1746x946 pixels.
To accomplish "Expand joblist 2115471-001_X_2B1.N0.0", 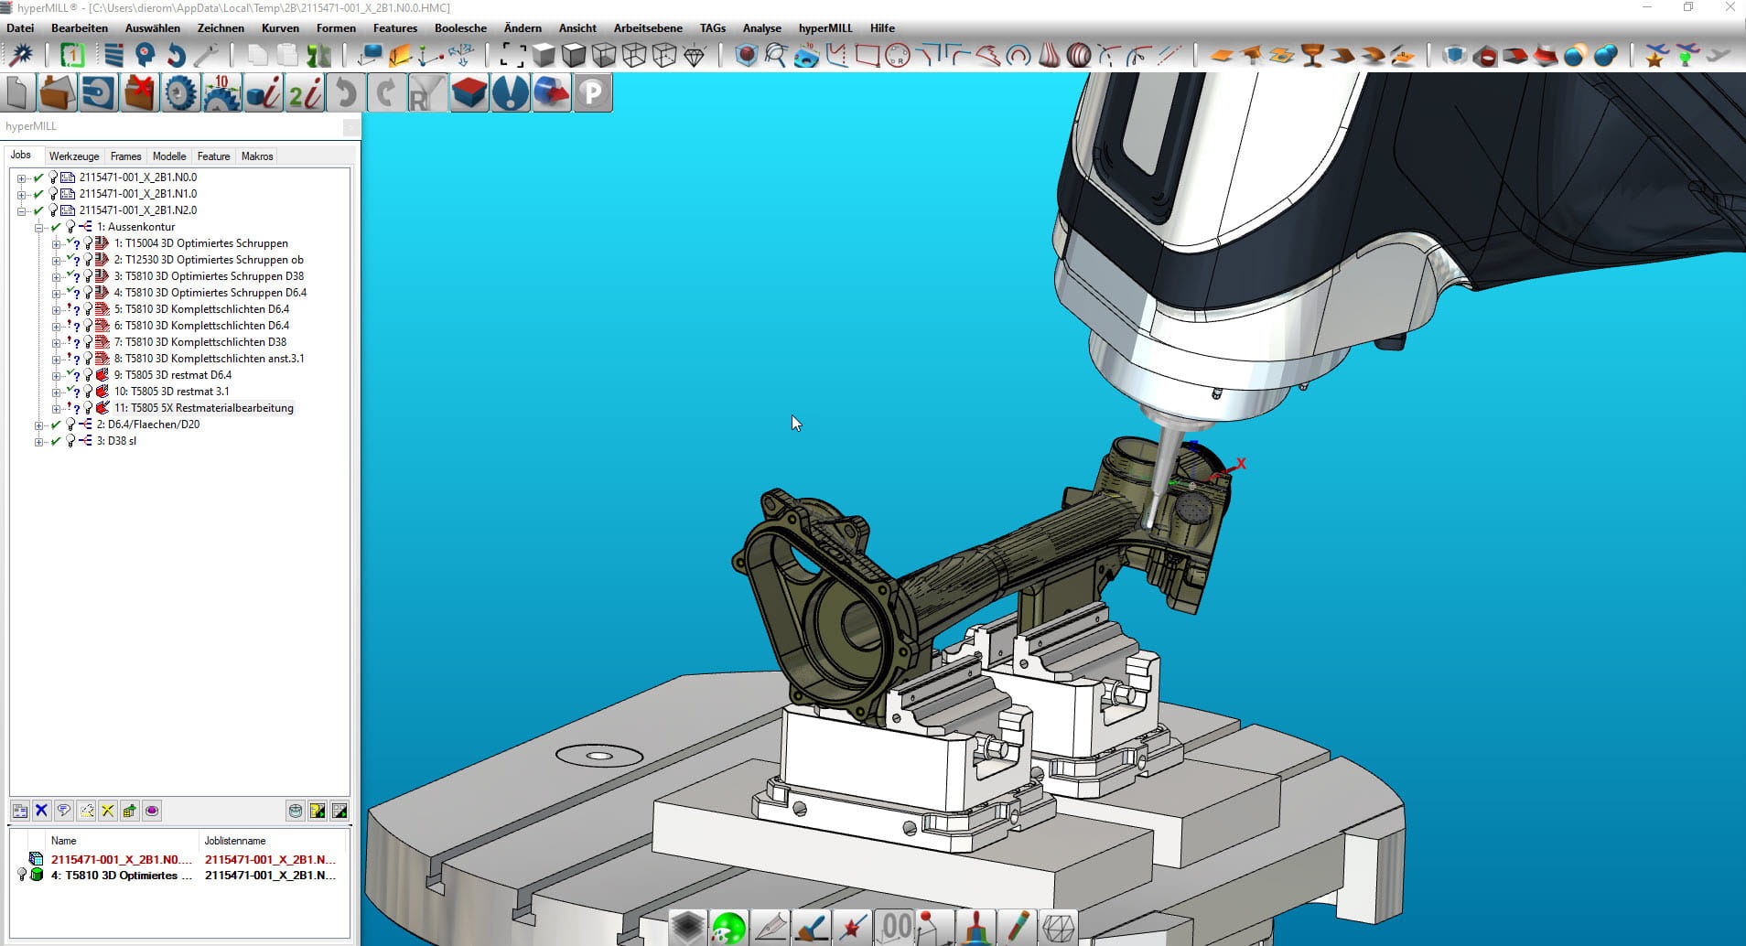I will tap(21, 178).
